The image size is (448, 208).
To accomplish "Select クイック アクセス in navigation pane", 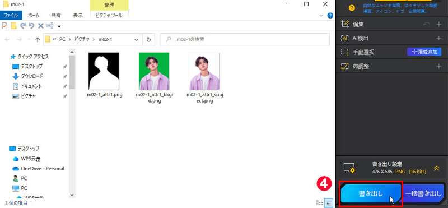I will 33,57.
